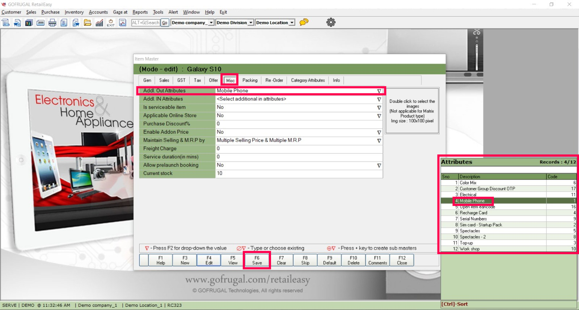Click the F12 Close button
This screenshot has width=579, height=310.
pyautogui.click(x=402, y=260)
